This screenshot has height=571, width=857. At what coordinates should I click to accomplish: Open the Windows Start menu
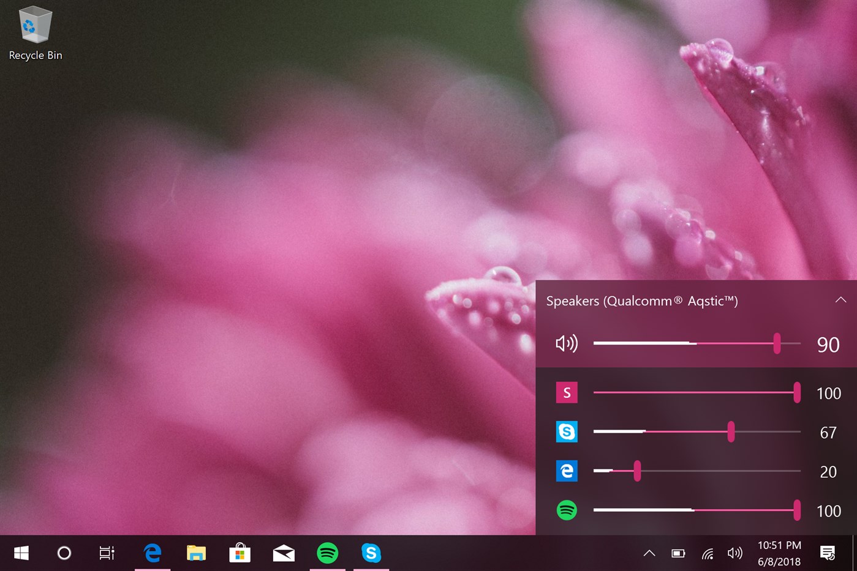click(21, 553)
